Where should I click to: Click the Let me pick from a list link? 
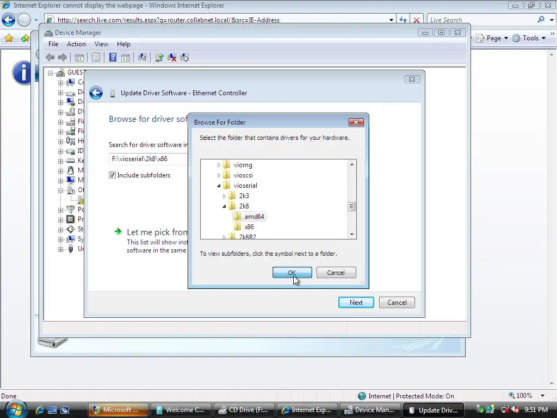point(157,232)
